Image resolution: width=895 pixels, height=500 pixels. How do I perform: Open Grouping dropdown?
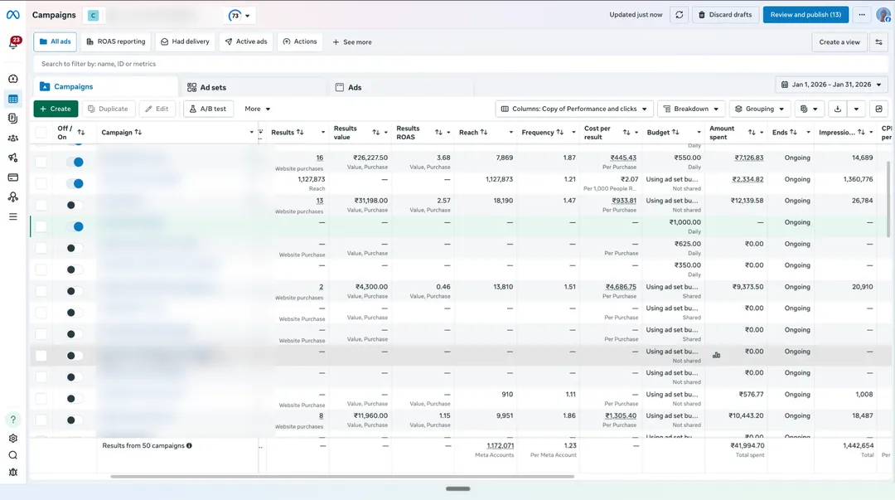tap(760, 109)
